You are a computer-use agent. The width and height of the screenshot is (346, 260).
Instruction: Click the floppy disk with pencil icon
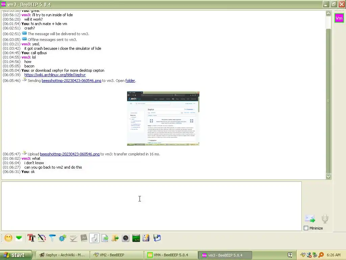pos(146,238)
